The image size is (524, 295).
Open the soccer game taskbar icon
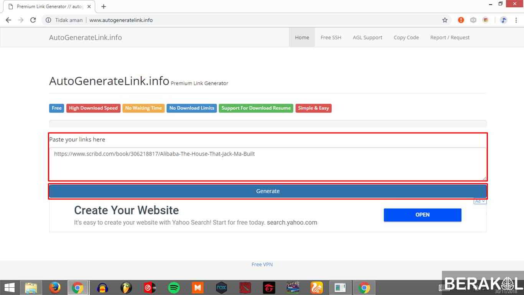[x=293, y=287]
